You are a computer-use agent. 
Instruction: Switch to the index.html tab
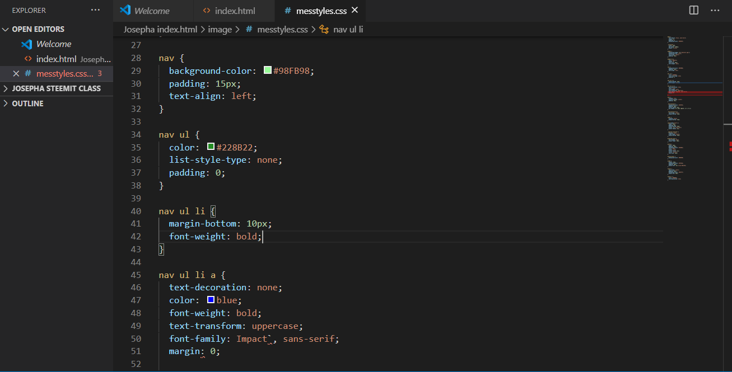235,11
